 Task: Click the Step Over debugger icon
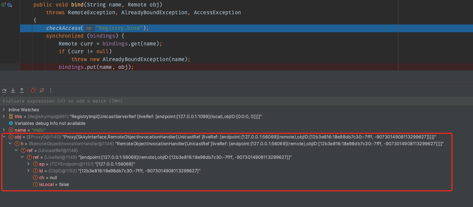pos(4,90)
